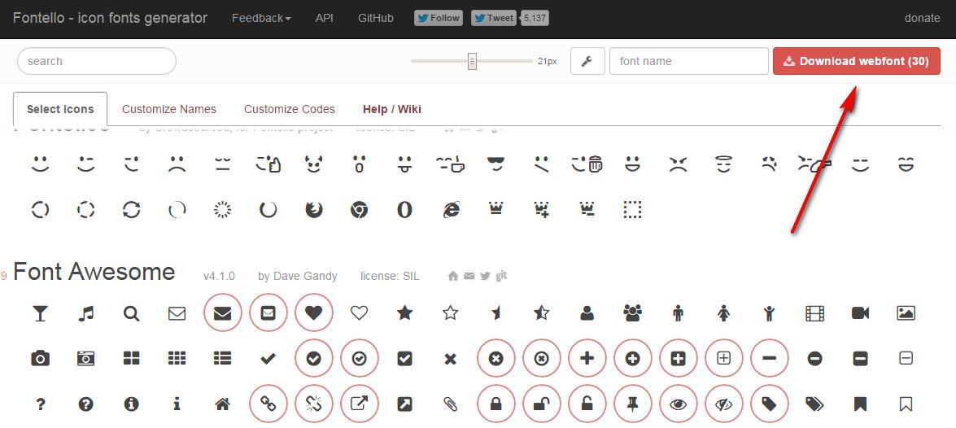
Task: Select the angry face icon
Action: tap(678, 164)
